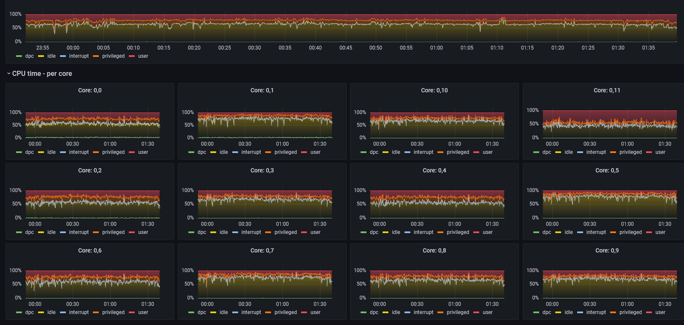This screenshot has height=325, width=684.
Task: Click the orange privileged swatch in Core: 0,4
Action: pyautogui.click(x=440, y=232)
